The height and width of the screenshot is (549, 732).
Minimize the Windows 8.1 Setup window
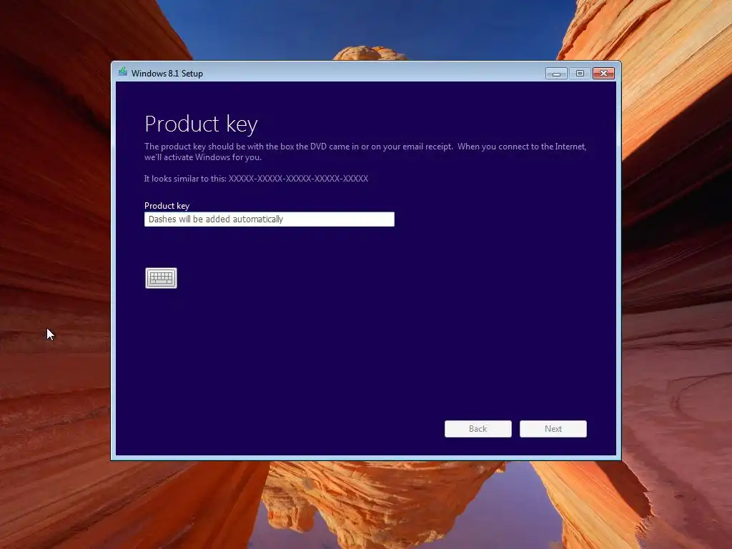(556, 74)
